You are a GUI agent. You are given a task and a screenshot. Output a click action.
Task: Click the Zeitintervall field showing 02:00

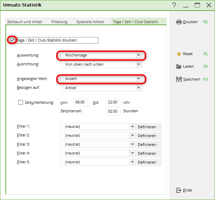113,111
